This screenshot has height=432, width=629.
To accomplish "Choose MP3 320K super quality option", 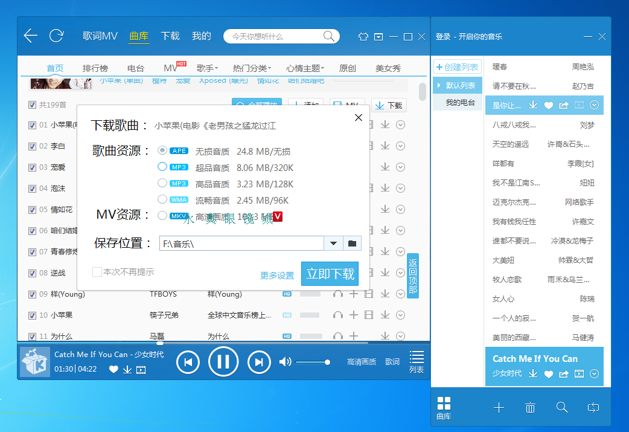I will click(x=162, y=167).
